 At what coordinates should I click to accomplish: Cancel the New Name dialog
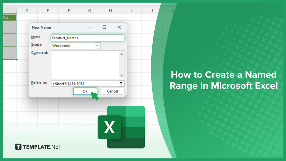[112, 91]
